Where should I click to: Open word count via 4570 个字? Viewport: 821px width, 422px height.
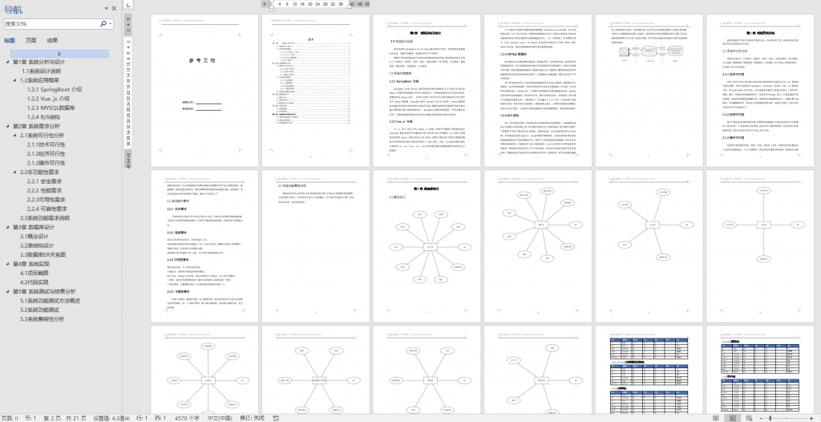[188, 418]
